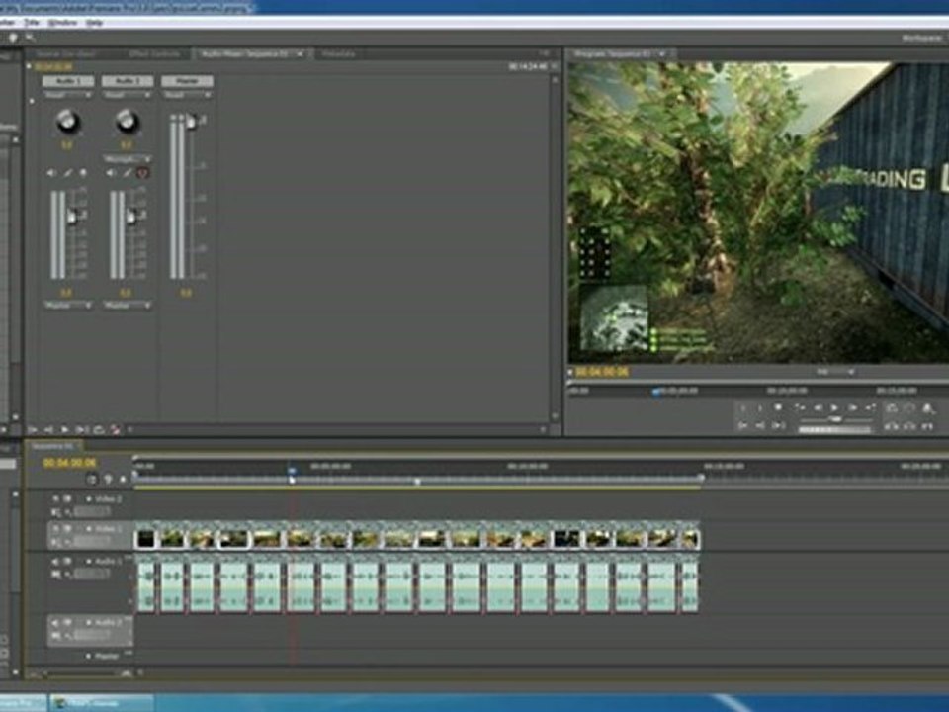The image size is (949, 712).
Task: Go to In point in Program monitor
Action: click(x=742, y=425)
